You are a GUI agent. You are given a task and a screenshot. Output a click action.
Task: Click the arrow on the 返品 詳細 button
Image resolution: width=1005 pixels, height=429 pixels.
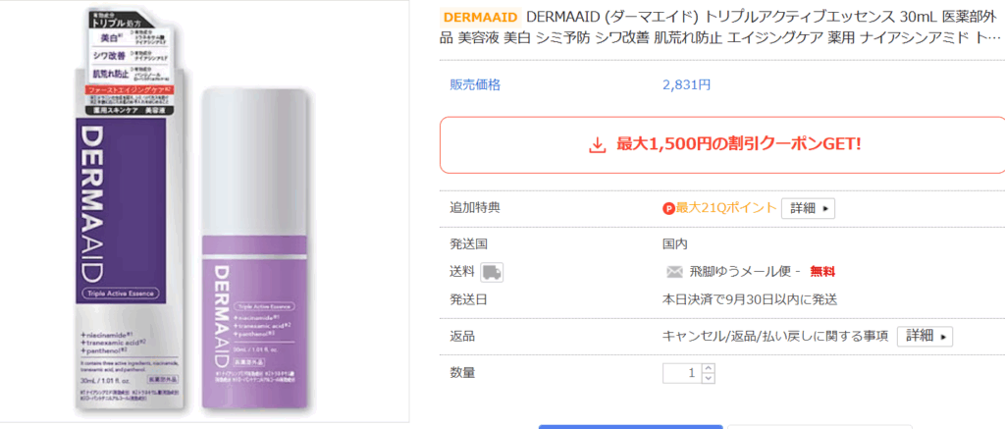tap(943, 337)
